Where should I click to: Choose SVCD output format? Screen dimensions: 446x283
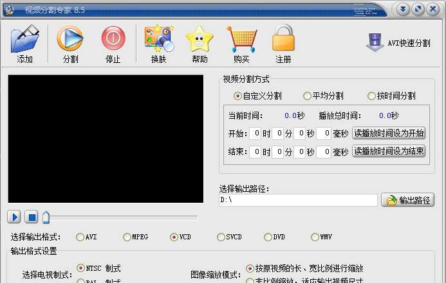pos(229,237)
